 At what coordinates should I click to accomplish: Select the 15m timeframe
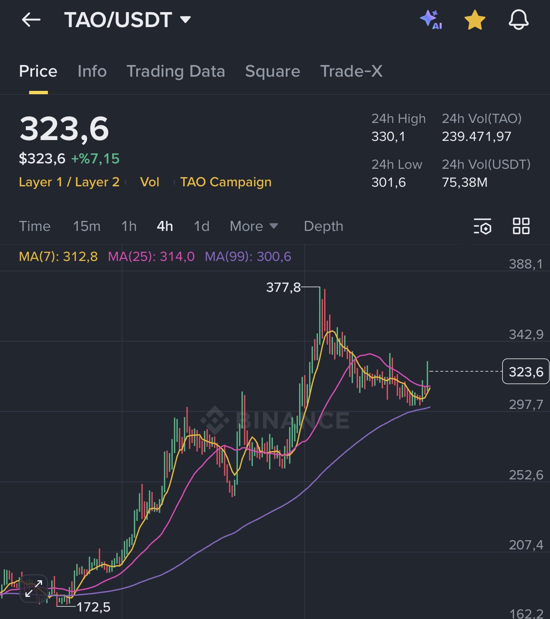pos(87,226)
